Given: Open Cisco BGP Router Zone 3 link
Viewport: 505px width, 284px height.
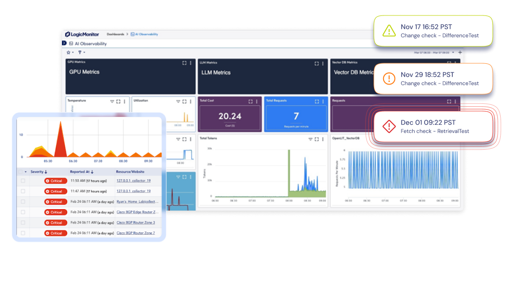Looking at the screenshot, I should (135, 223).
